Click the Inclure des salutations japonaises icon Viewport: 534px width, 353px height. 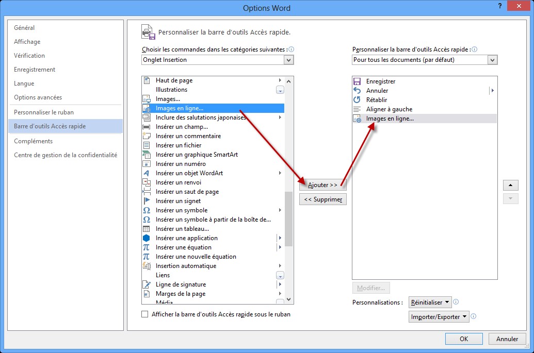click(147, 117)
